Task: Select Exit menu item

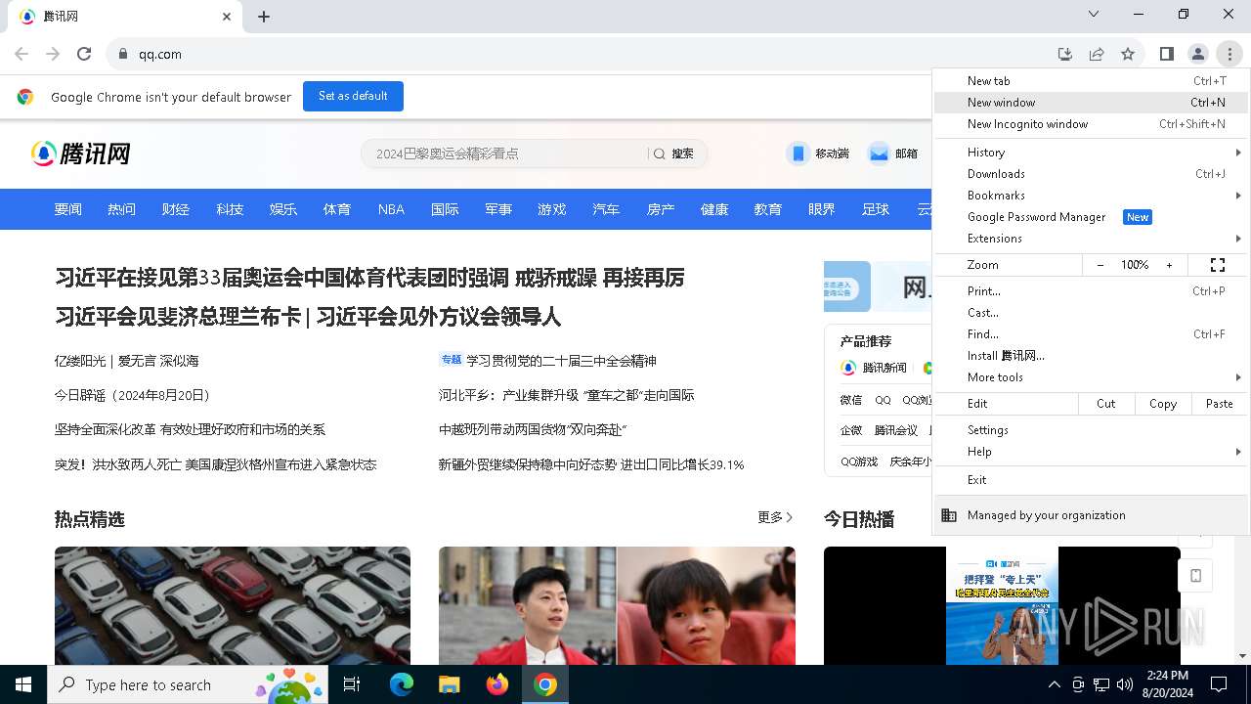Action: (x=1091, y=480)
